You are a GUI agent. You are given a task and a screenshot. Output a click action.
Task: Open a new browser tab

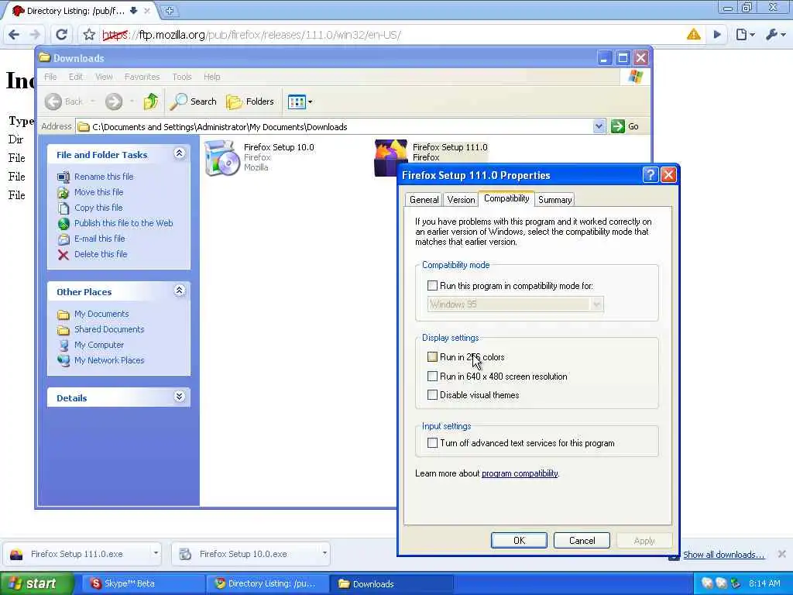[x=169, y=10]
